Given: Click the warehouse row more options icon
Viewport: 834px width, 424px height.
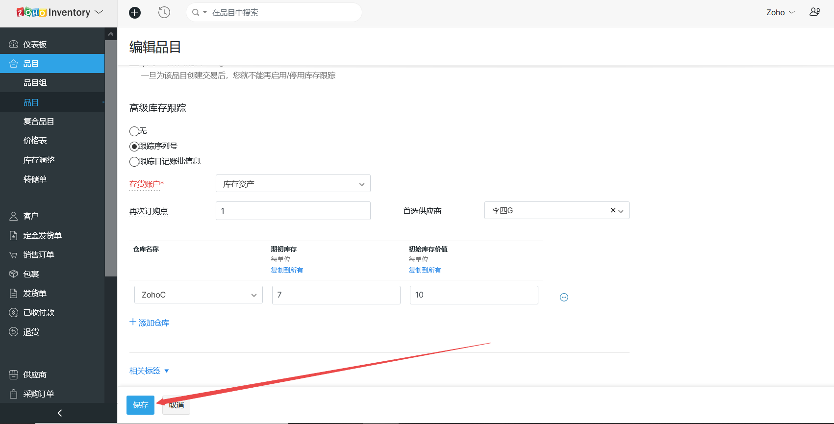Looking at the screenshot, I should tap(564, 297).
